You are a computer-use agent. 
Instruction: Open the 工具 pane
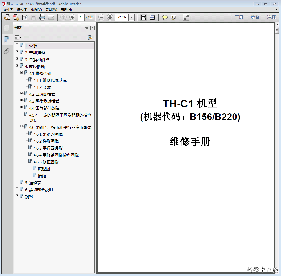point(239,17)
